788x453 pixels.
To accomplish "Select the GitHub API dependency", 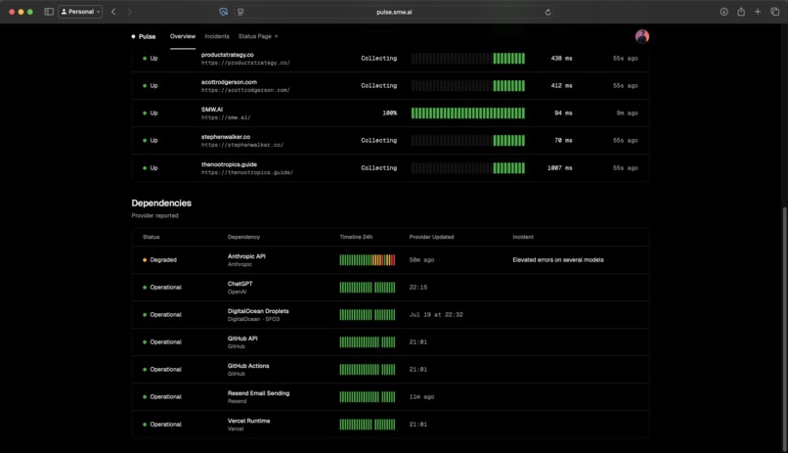I will 390,341.
